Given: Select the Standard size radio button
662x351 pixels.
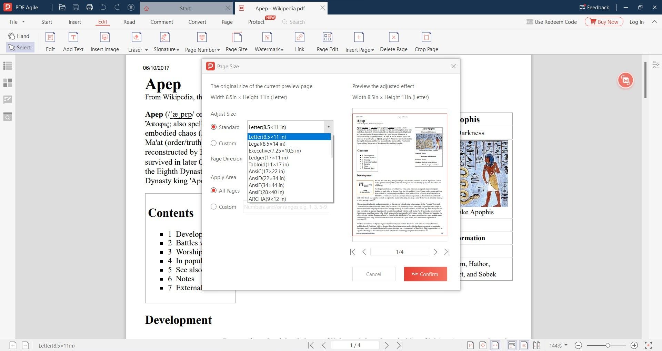Looking at the screenshot, I should [214, 127].
